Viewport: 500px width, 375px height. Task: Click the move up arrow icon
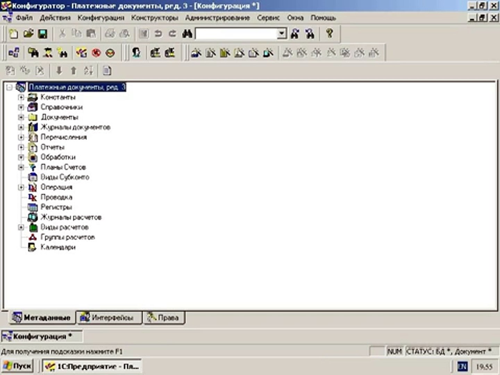click(x=73, y=71)
